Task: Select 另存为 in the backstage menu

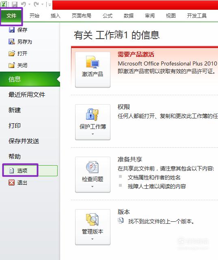Action: tap(25, 42)
